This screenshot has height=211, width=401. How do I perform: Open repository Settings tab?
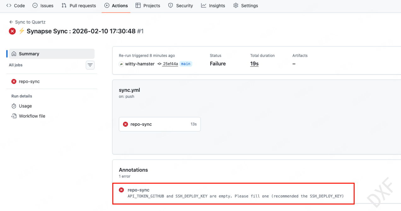(x=246, y=6)
